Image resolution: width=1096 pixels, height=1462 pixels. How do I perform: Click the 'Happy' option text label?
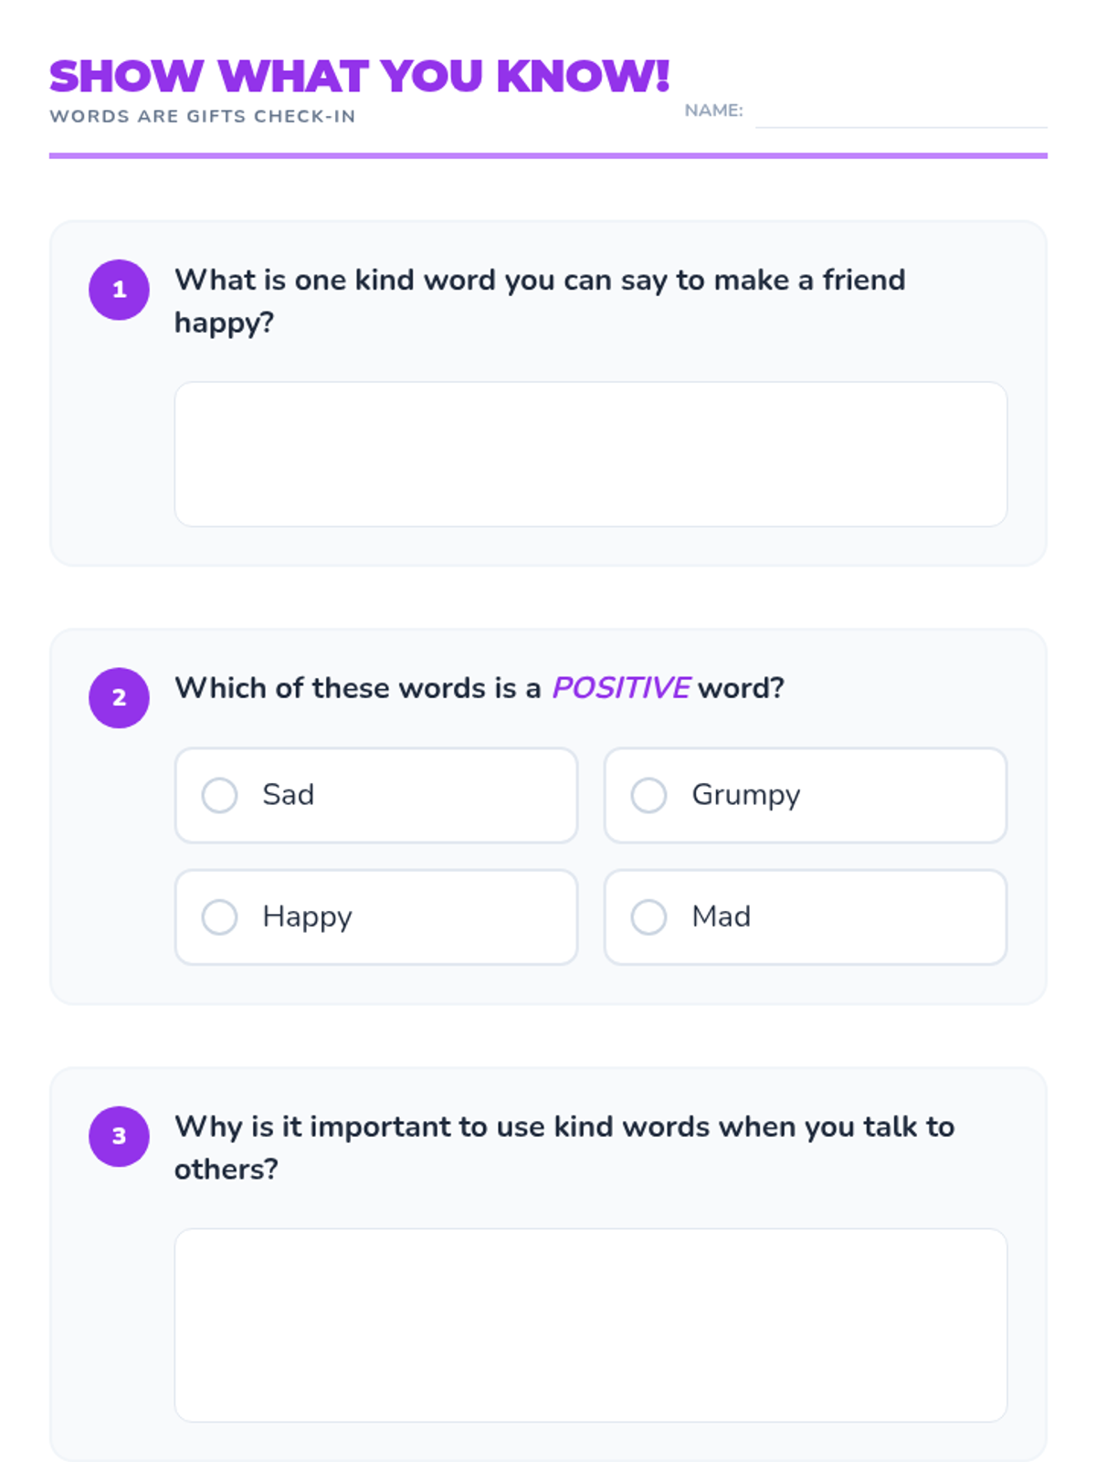(x=307, y=916)
